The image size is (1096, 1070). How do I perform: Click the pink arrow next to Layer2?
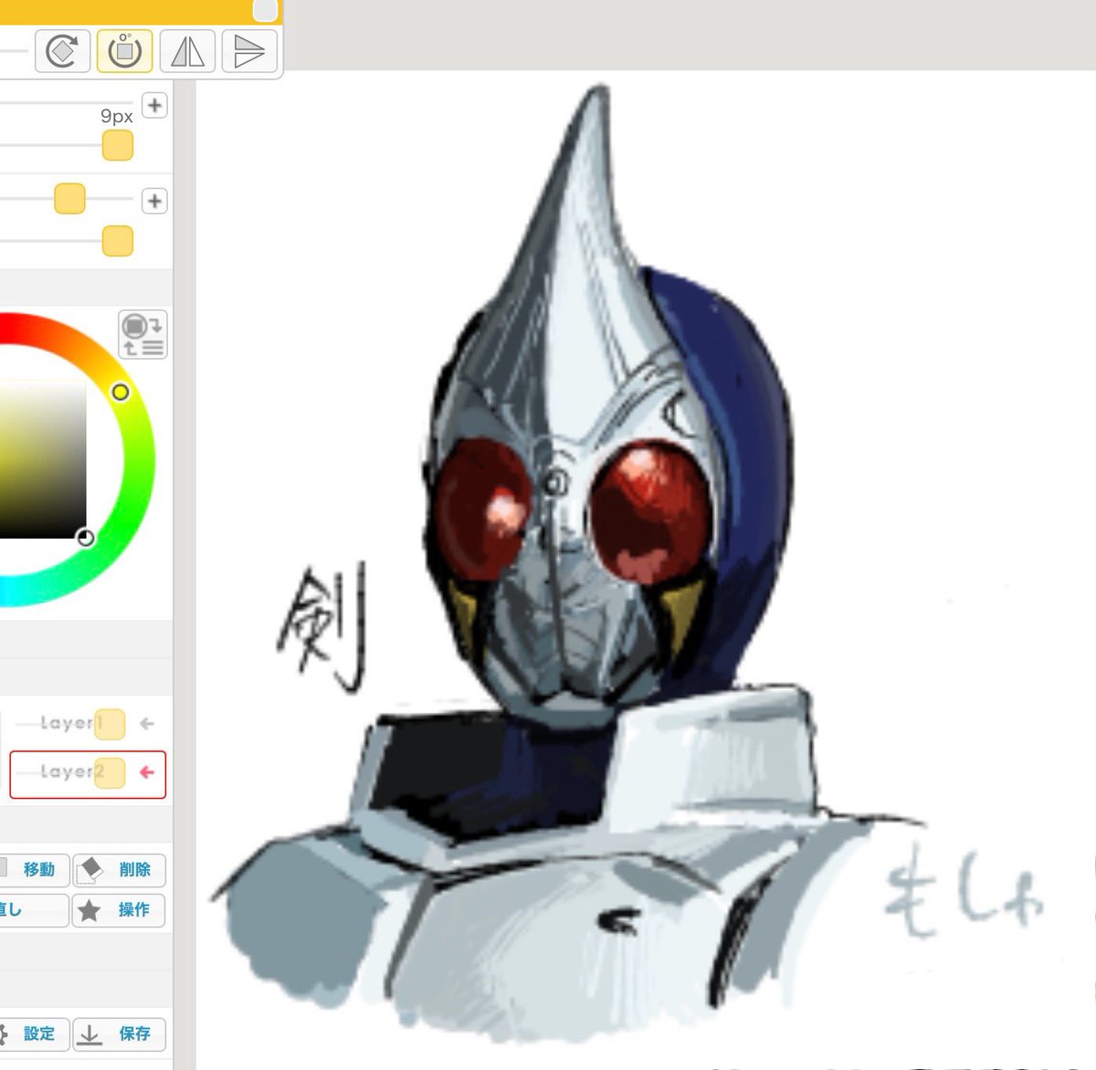tap(147, 772)
